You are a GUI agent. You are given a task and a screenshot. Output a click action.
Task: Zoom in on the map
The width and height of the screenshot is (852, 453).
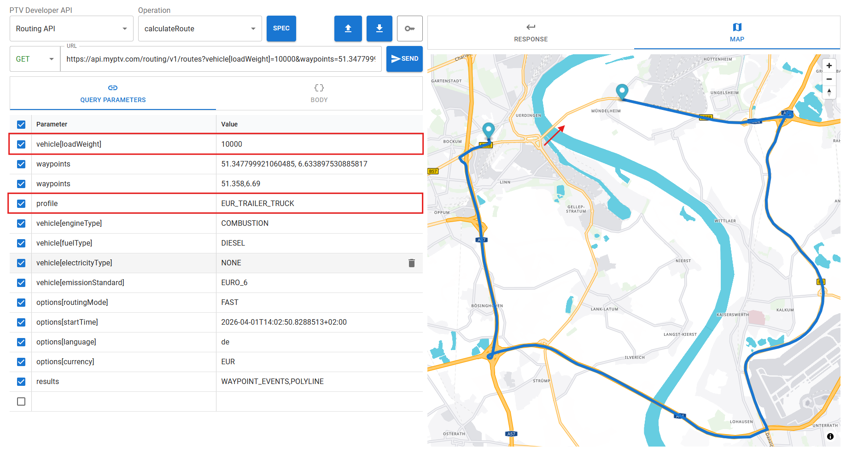point(829,66)
